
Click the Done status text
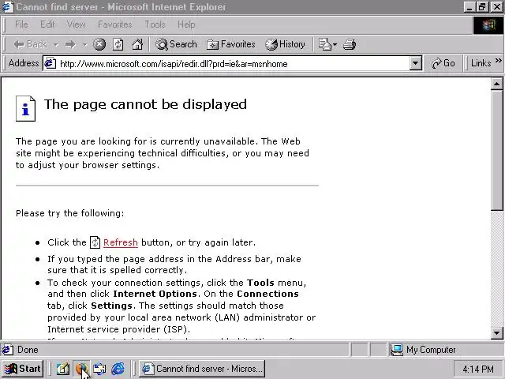(28, 350)
